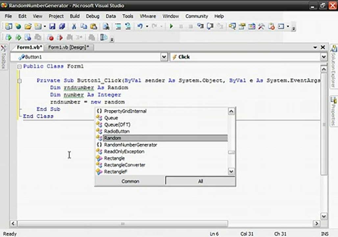Select the All tab in IntelliSense list

tap(200, 181)
